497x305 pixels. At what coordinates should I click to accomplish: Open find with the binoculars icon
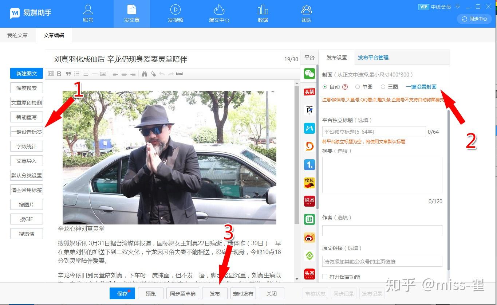tap(145, 74)
